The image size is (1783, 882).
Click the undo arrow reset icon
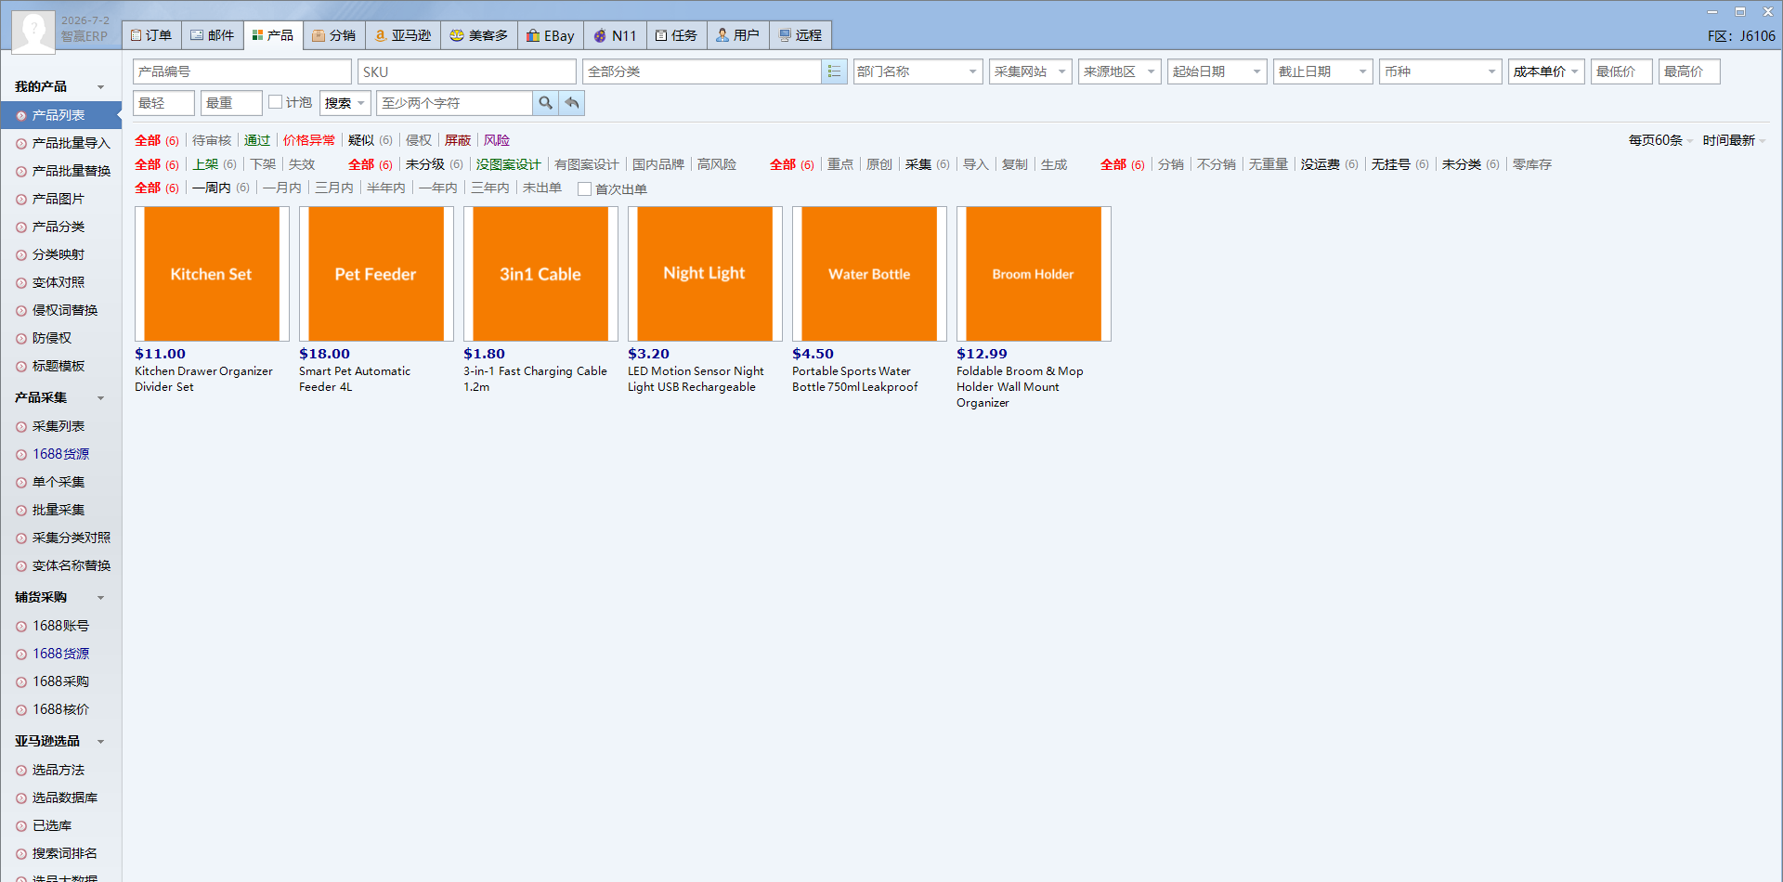(x=572, y=103)
